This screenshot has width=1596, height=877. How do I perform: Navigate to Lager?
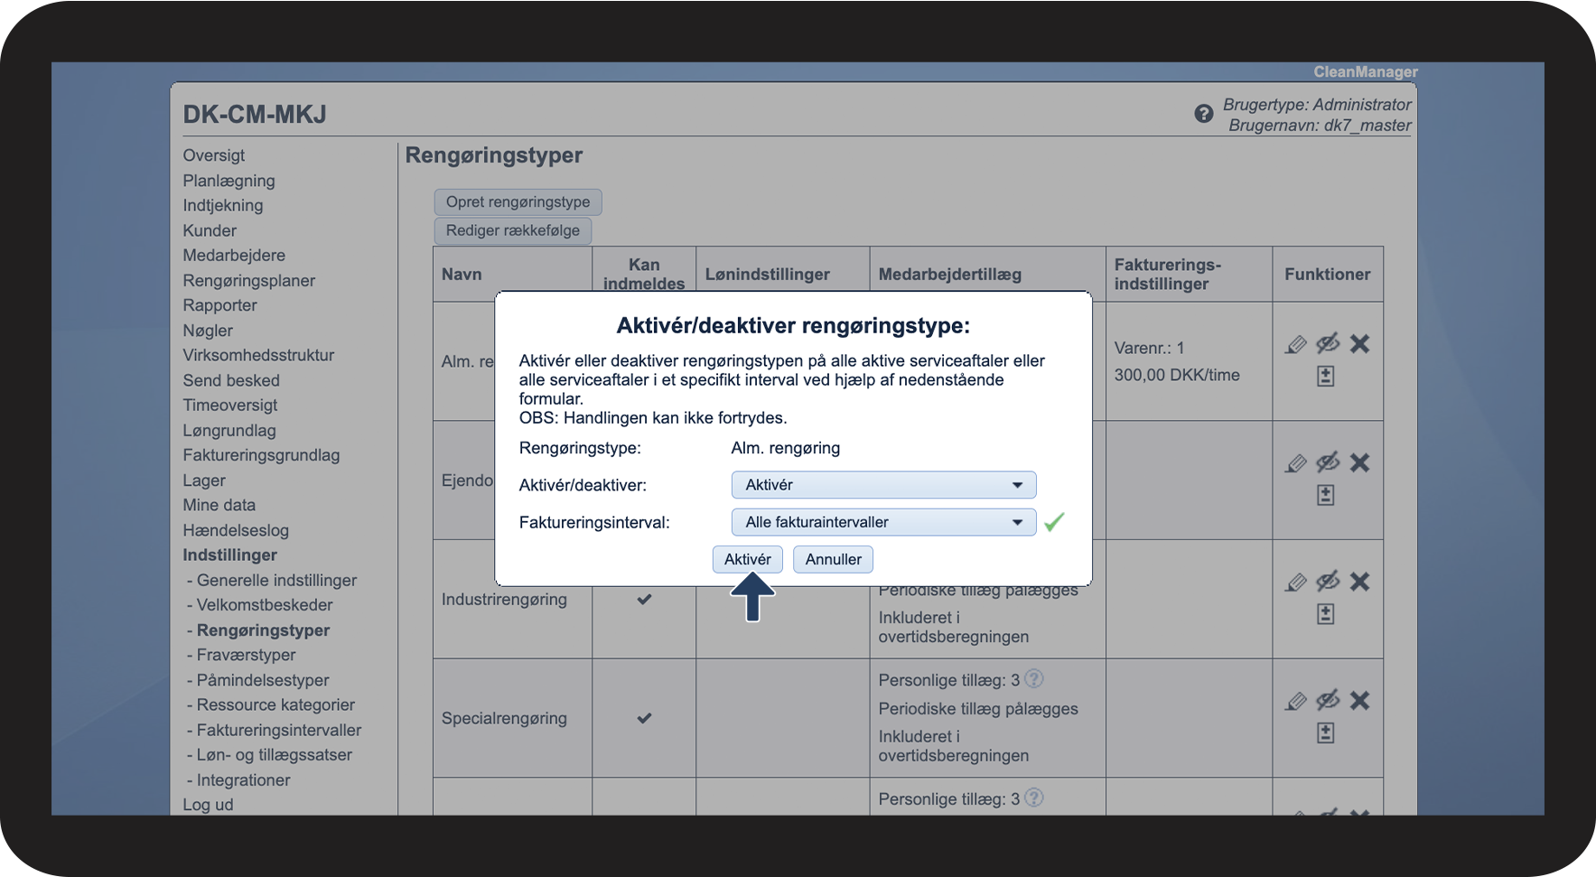204,480
